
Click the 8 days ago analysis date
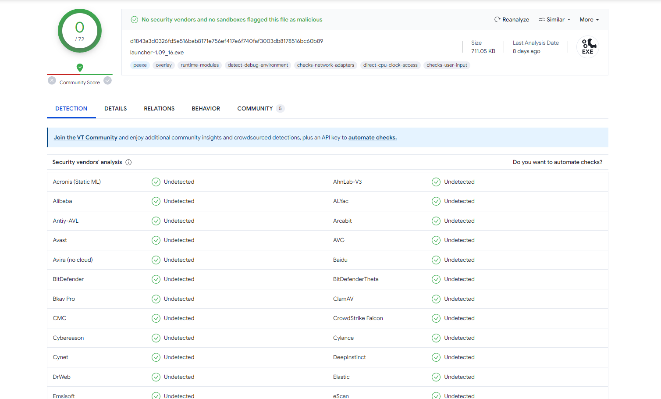pyautogui.click(x=526, y=51)
